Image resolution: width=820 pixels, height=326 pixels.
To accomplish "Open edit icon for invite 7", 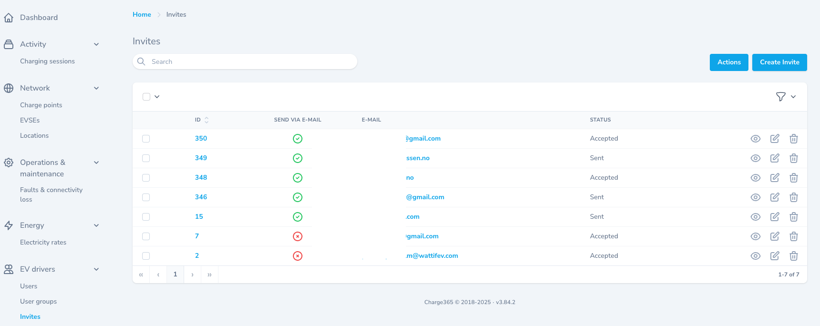I will tap(775, 236).
